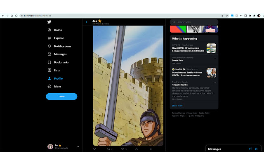Compose new message icon in Messages drawer
This screenshot has width=264, height=165.
point(250,149)
